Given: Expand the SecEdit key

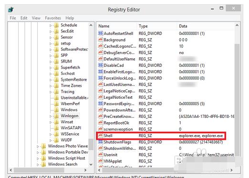Looking at the screenshot, I should 51,31.
